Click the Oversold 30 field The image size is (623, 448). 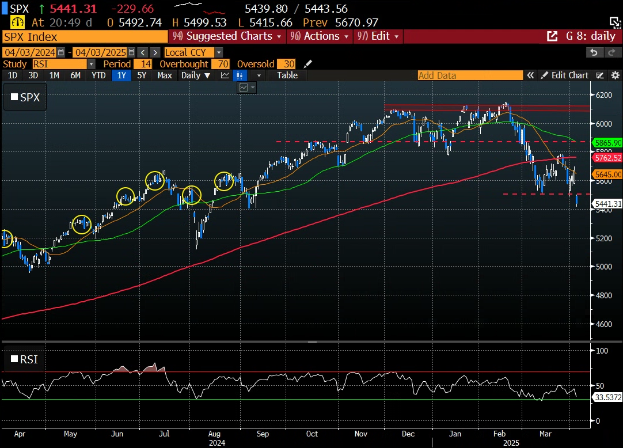(x=286, y=64)
